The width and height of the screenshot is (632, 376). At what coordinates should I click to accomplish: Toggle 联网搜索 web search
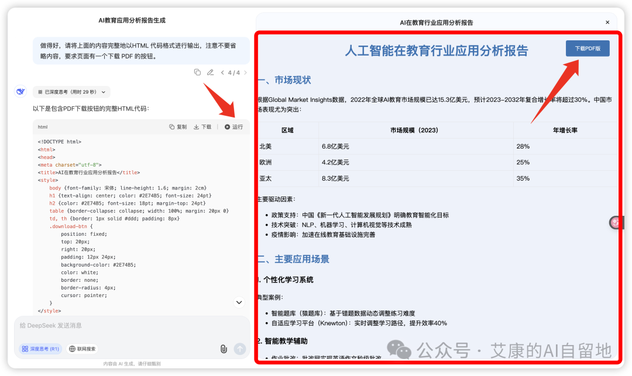[x=83, y=349]
